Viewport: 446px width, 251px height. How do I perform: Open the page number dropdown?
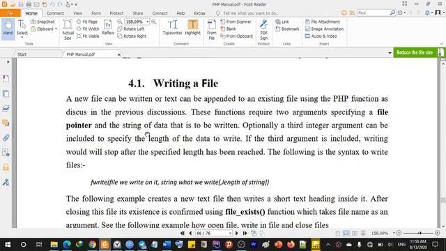click(x=230, y=234)
